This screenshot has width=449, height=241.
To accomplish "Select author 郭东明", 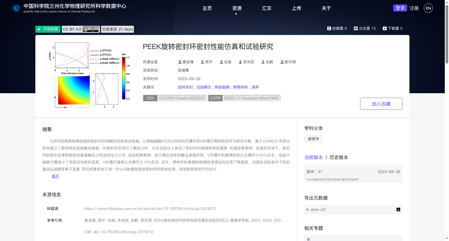I will click(x=288, y=62).
